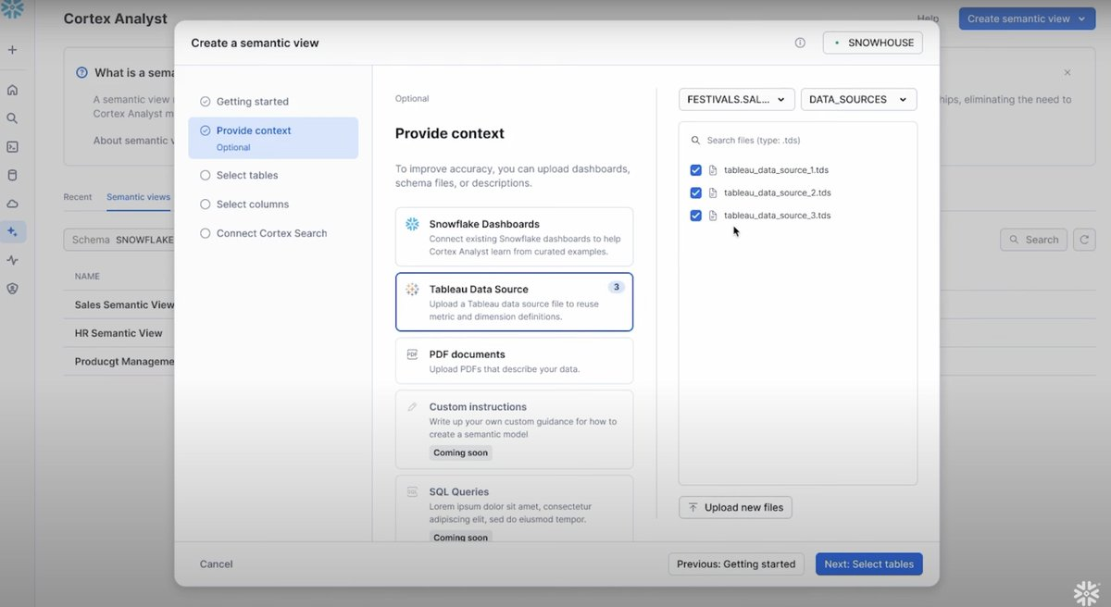Click the plus create icon in sidebar
Screen dimensions: 1111x607
[x=12, y=50]
